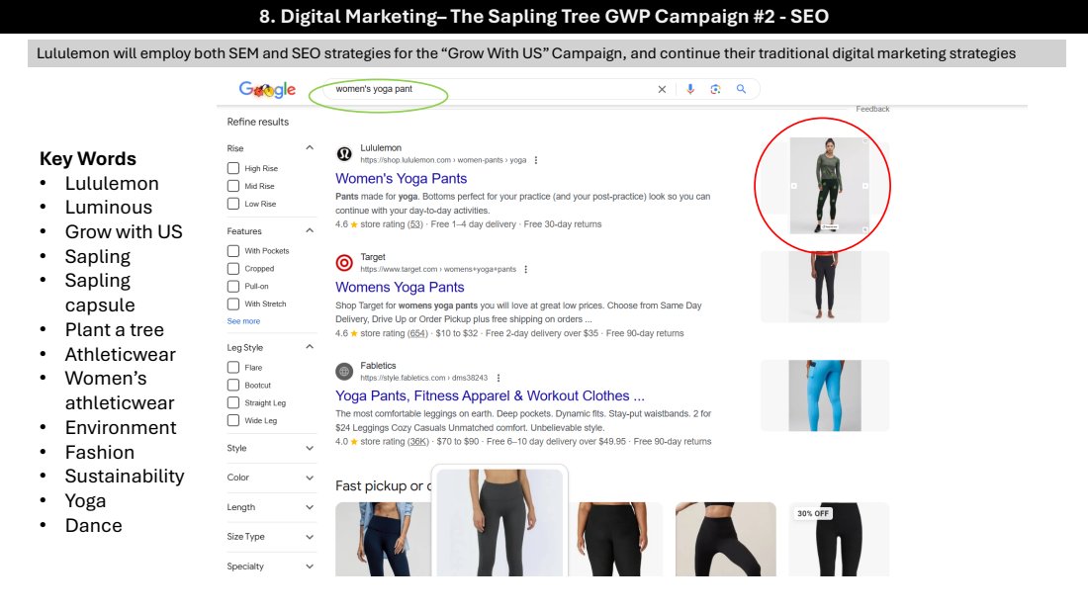Open more options for Lululemon result
1088x611 pixels.
tap(536, 160)
